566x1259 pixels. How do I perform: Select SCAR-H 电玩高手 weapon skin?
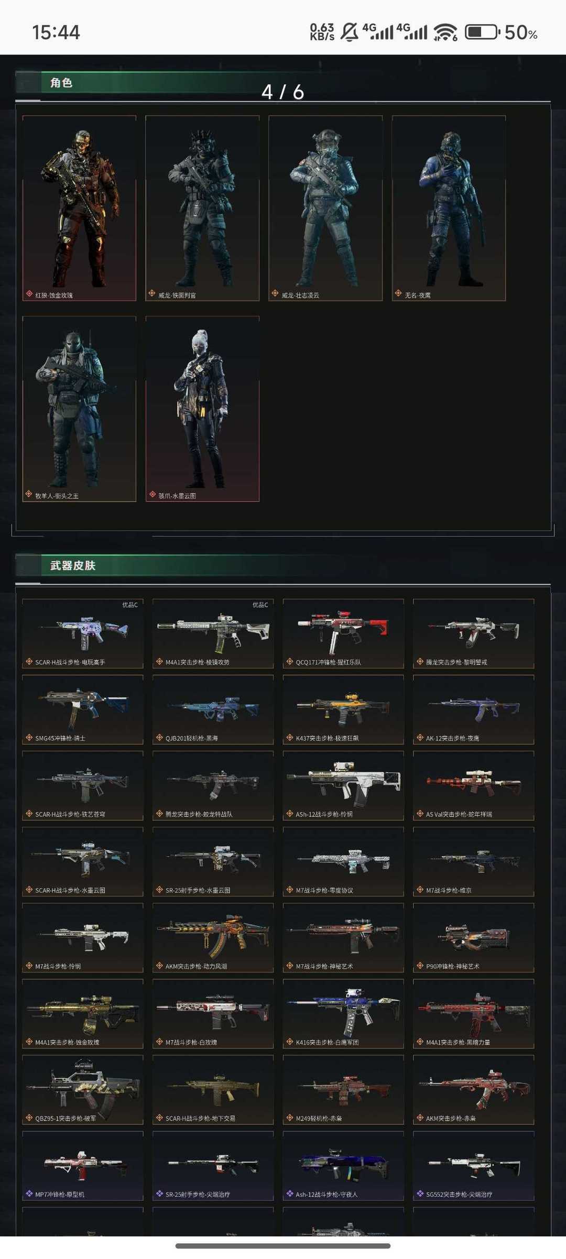[82, 633]
